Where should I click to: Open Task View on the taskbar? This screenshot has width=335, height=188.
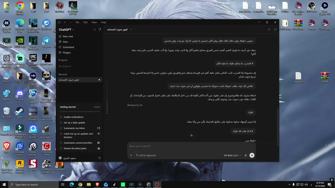pos(63,185)
